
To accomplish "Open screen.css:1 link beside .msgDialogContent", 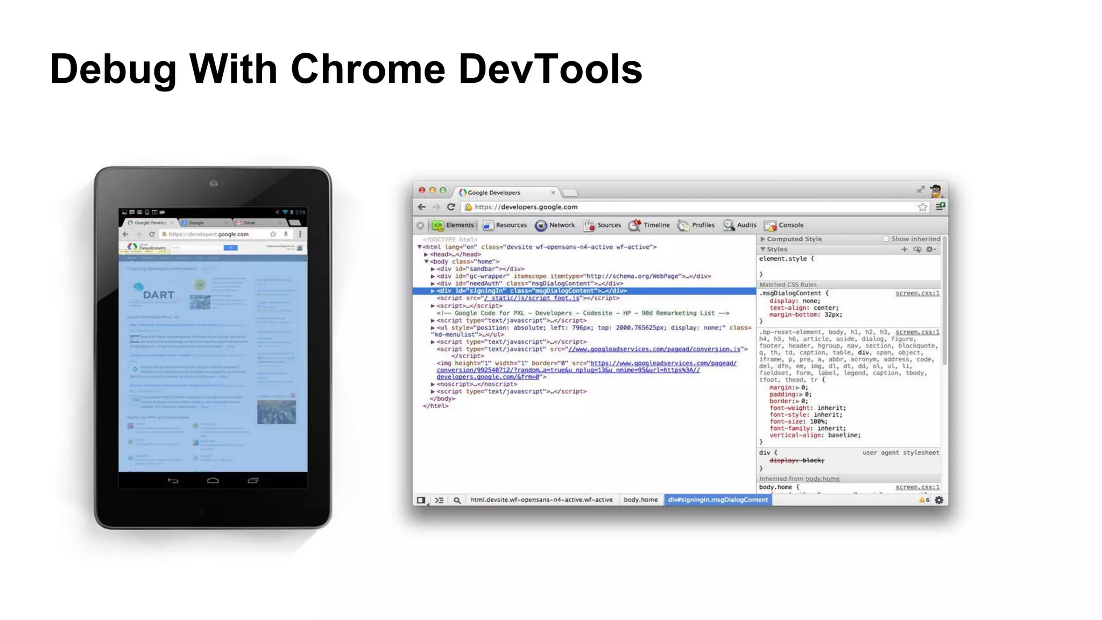I will (x=917, y=293).
